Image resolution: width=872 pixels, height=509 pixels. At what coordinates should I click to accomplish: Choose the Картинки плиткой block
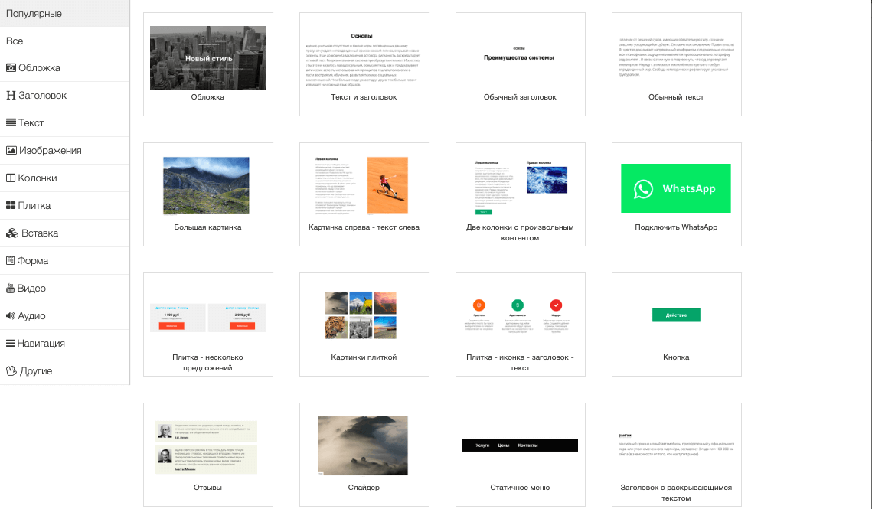pyautogui.click(x=364, y=325)
